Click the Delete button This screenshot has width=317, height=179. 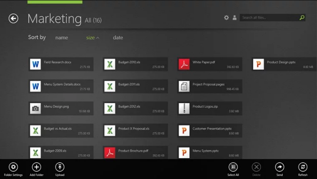[256, 169]
